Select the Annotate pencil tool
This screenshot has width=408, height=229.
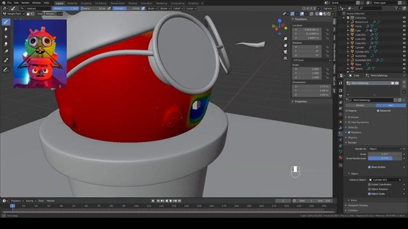6,70
